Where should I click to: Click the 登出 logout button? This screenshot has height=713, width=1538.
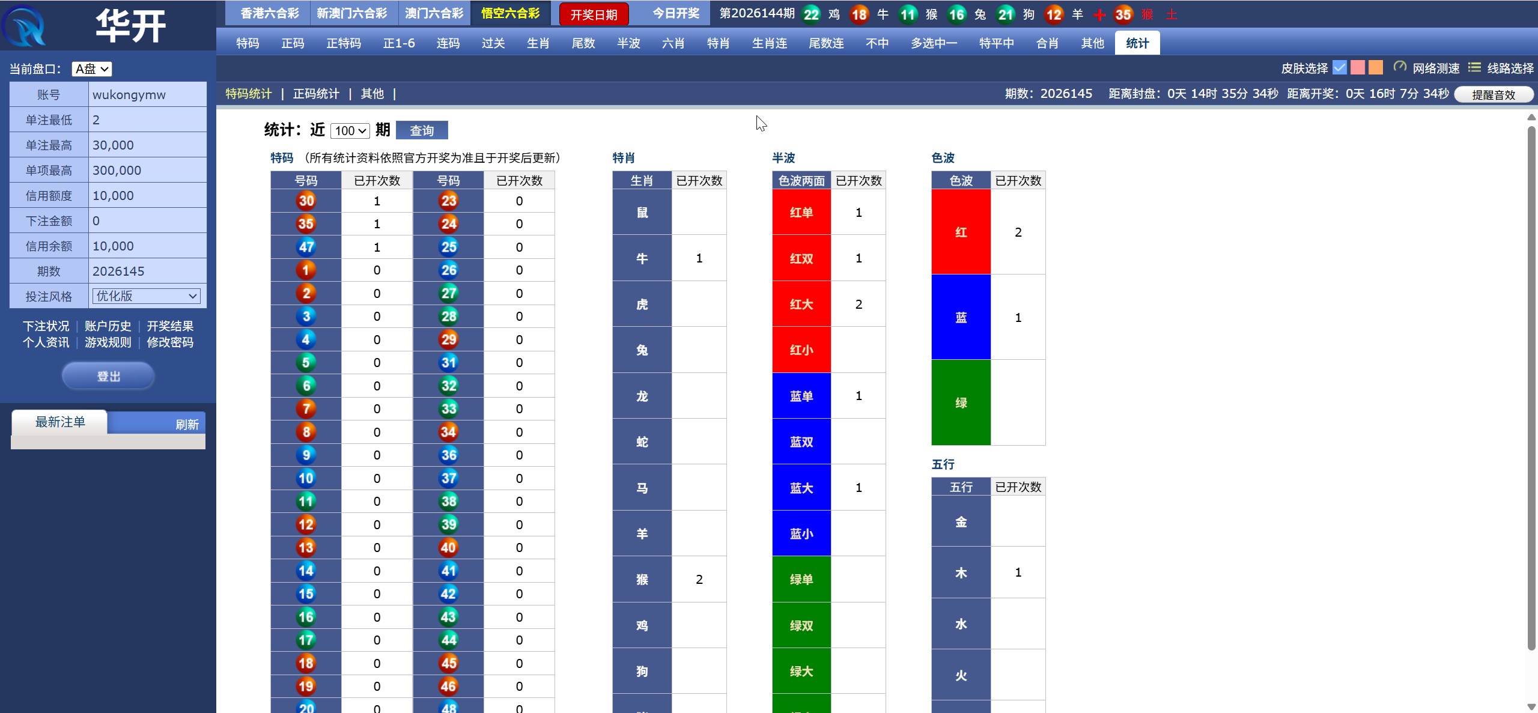pos(108,376)
